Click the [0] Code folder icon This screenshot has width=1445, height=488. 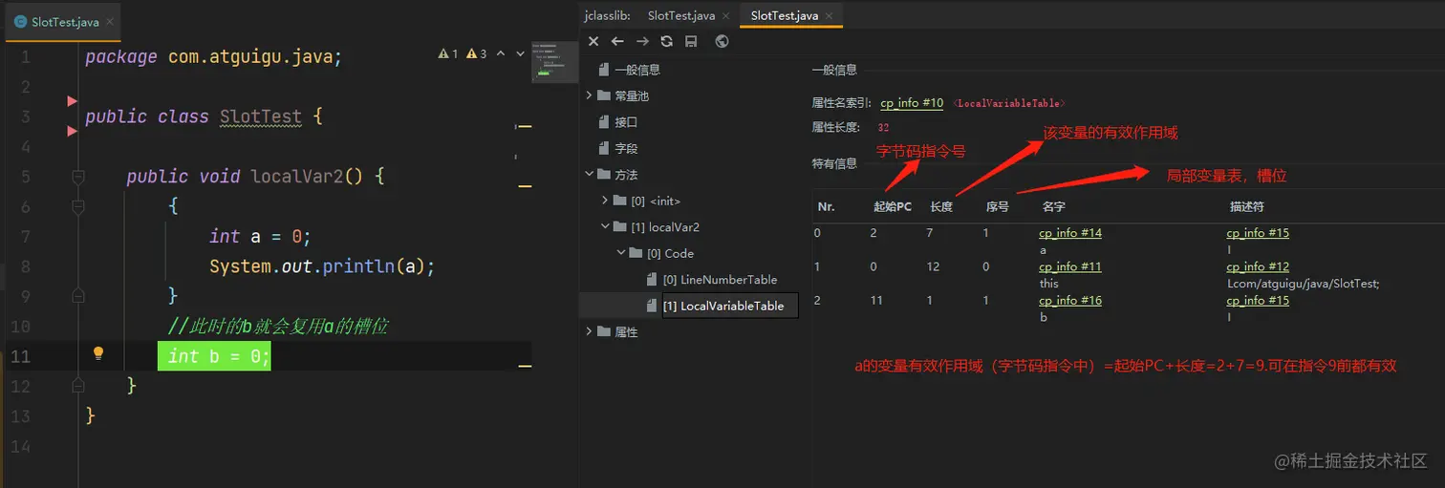(x=636, y=253)
